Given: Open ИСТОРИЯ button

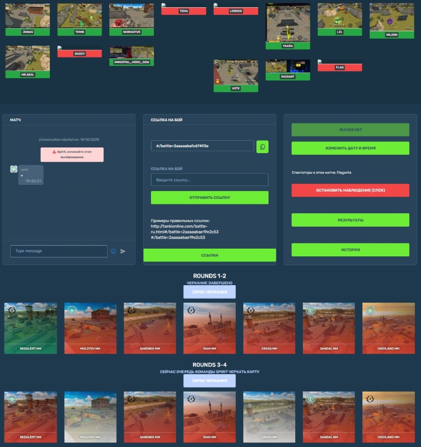Looking at the screenshot, I should [350, 250].
